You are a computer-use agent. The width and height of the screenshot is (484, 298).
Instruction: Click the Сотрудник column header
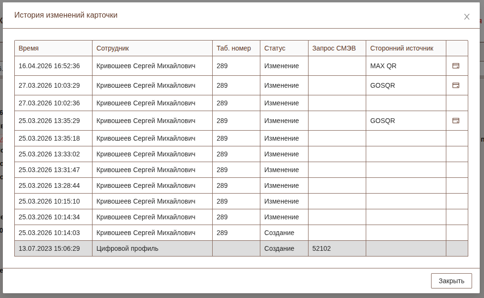pos(113,48)
